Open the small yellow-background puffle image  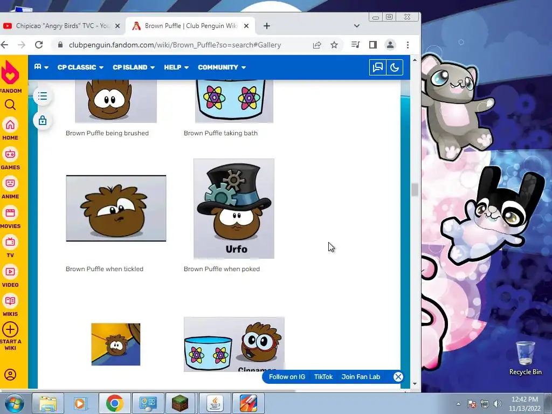(x=116, y=344)
